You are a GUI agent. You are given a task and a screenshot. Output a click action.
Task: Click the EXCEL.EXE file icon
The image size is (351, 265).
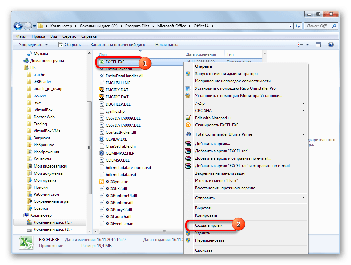coord(102,62)
